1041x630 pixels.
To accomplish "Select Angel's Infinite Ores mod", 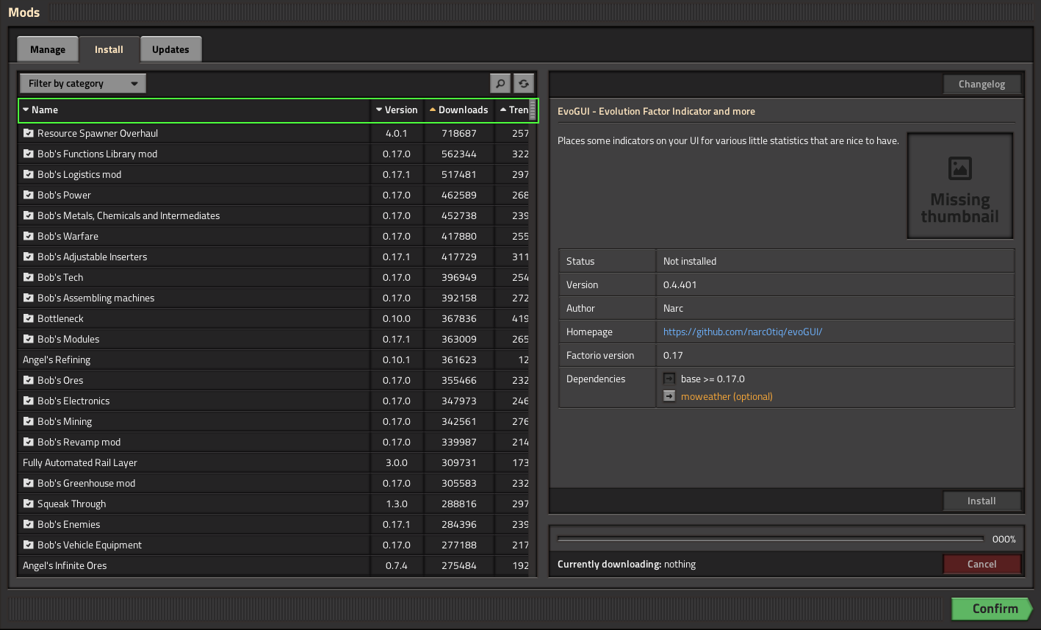I will pyautogui.click(x=65, y=565).
